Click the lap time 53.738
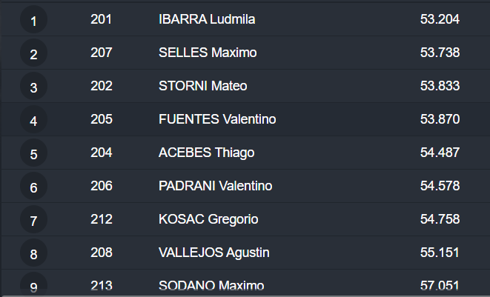This screenshot has height=297, width=490. (440, 53)
